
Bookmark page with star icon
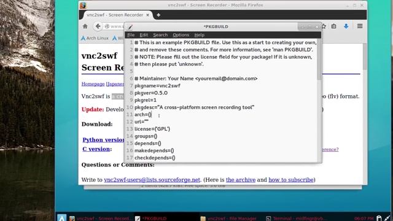tap(324, 26)
